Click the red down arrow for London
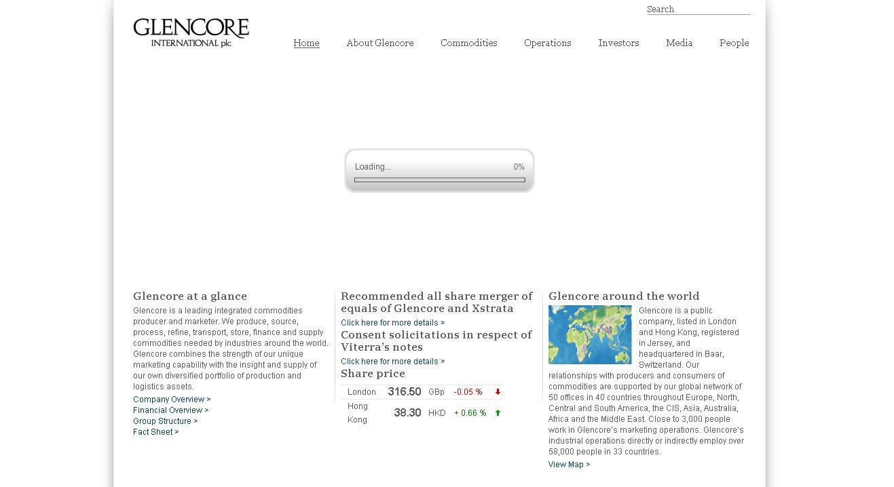894x487 pixels. [x=498, y=392]
